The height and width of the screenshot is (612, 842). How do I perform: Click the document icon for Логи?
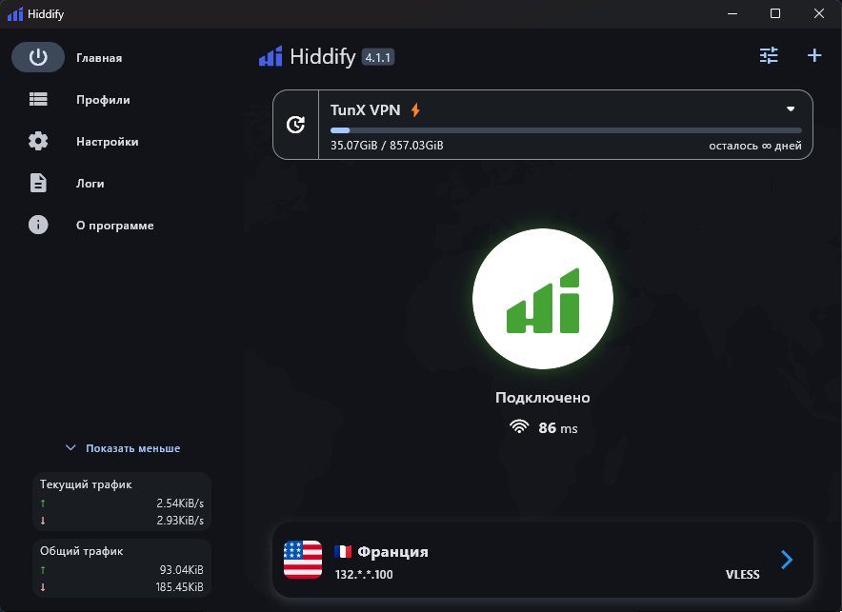[x=38, y=183]
